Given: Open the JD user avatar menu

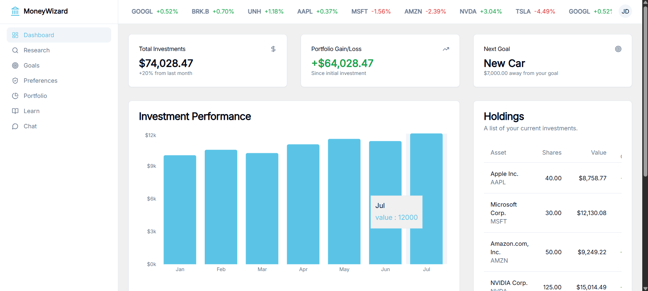Looking at the screenshot, I should (x=625, y=11).
